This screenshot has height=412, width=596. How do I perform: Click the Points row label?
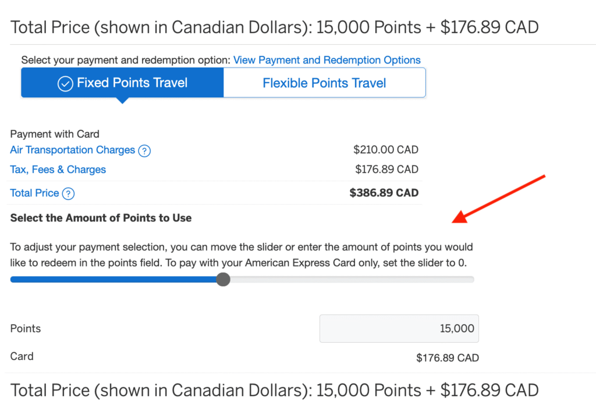pyautogui.click(x=25, y=328)
